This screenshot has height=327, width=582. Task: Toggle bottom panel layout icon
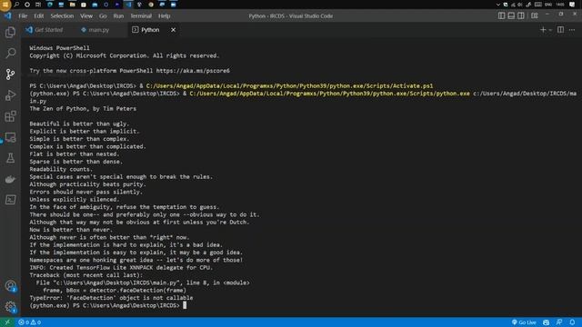click(511, 15)
